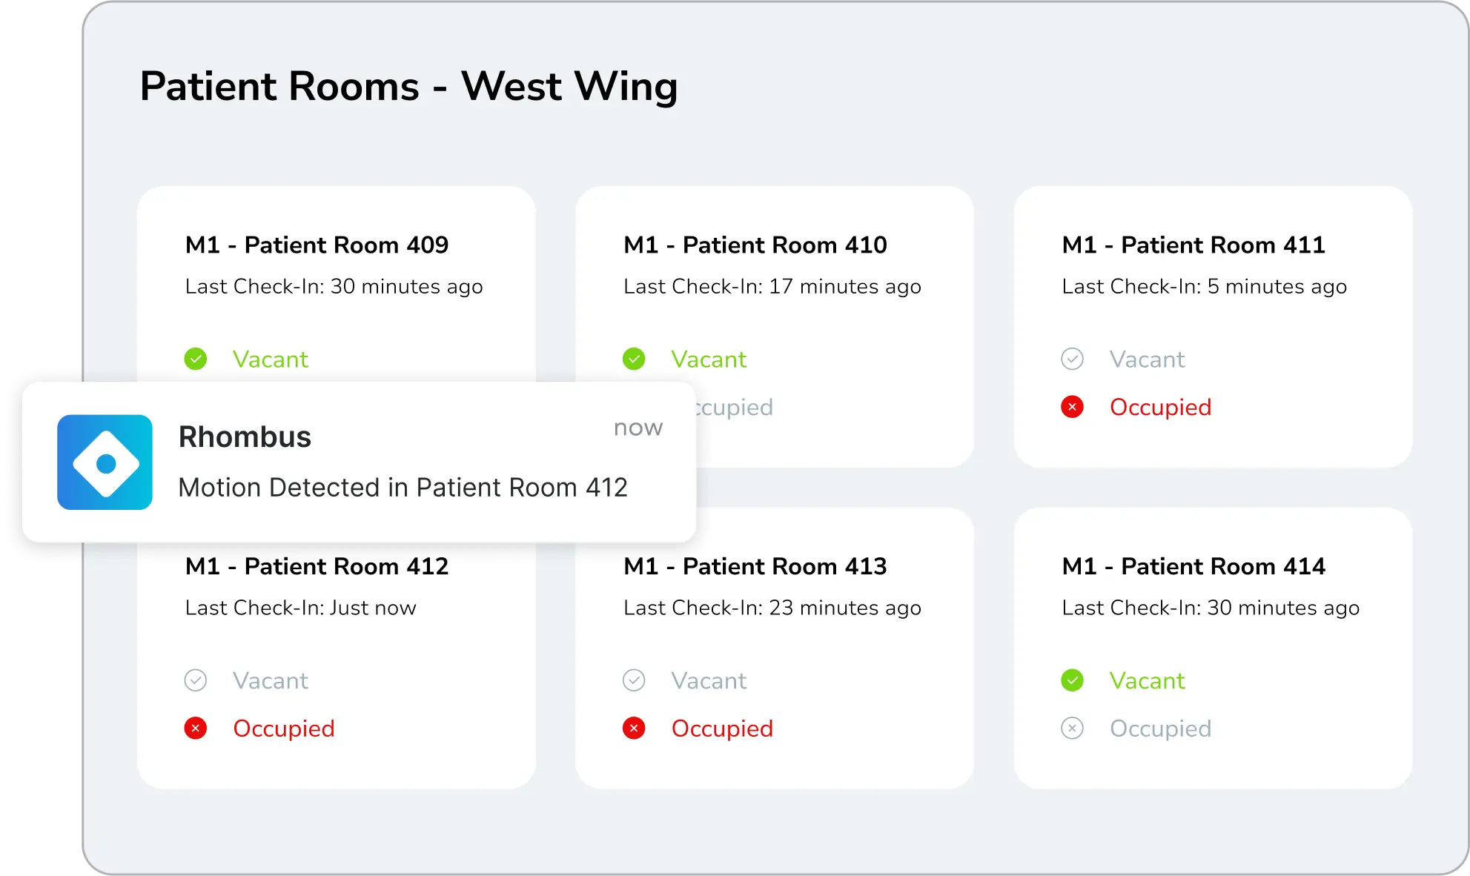Click the green Vacant check icon for Room 410
Image resolution: width=1470 pixels, height=876 pixels.
tap(634, 359)
